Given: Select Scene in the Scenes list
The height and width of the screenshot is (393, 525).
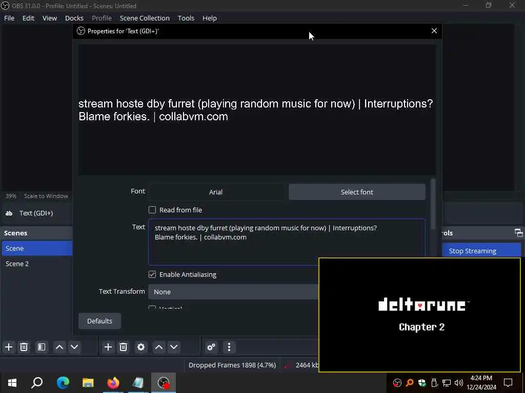Looking at the screenshot, I should (x=37, y=248).
